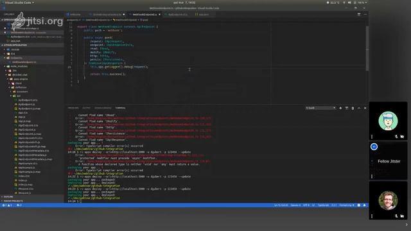Click the temperature indicator in the top bar
The width and height of the screenshot is (411, 231).
click(333, 3)
